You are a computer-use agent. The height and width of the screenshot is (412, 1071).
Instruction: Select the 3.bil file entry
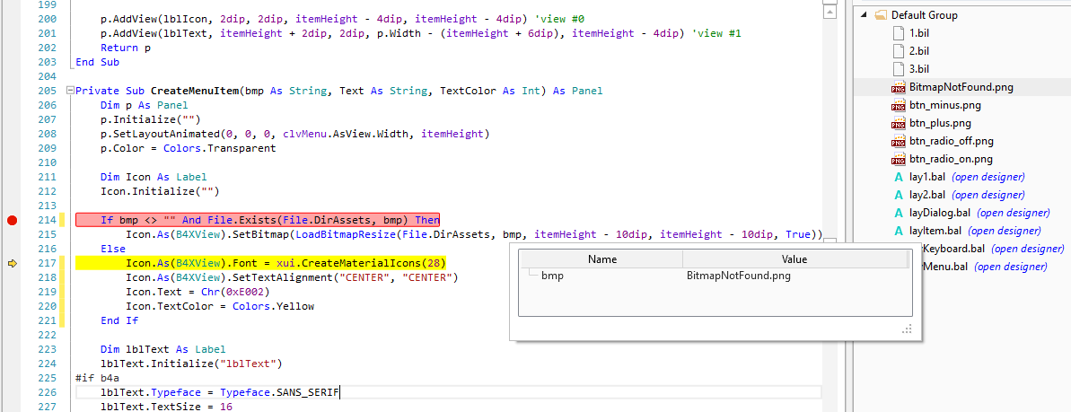[x=919, y=69]
